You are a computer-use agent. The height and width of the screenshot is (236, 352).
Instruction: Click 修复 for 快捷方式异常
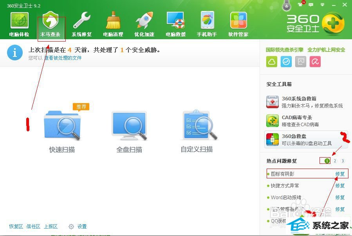point(340,186)
